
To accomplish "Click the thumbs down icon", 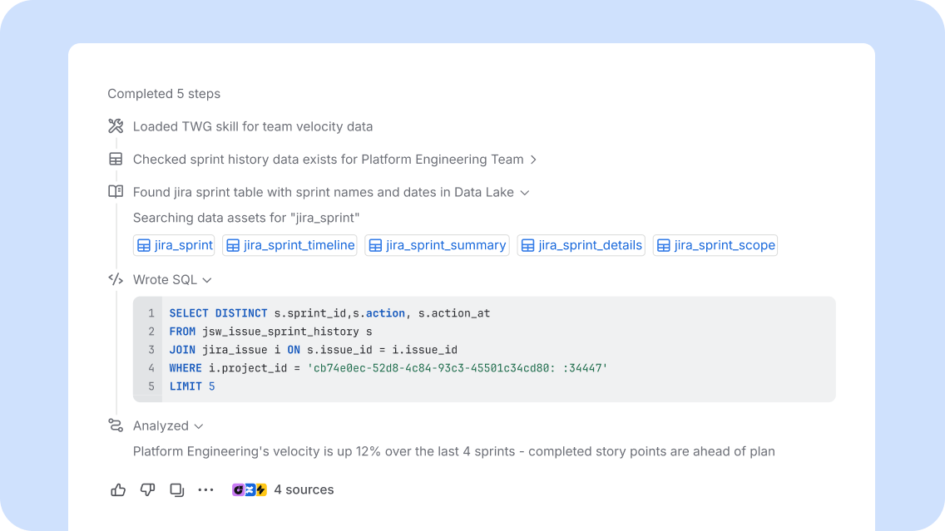I will [x=148, y=490].
